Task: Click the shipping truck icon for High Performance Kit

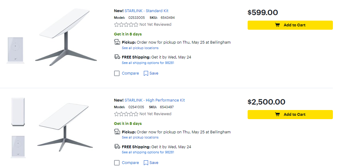Action: (117, 146)
